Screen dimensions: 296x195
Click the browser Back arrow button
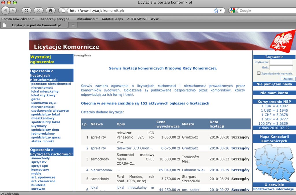point(6,10)
